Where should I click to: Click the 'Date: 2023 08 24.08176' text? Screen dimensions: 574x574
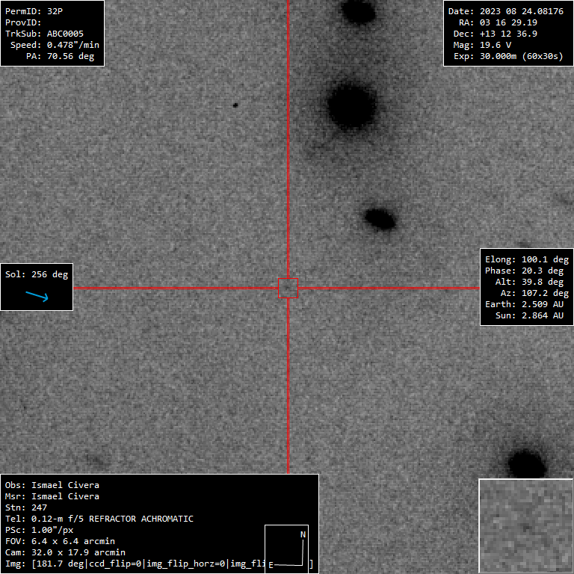(506, 11)
